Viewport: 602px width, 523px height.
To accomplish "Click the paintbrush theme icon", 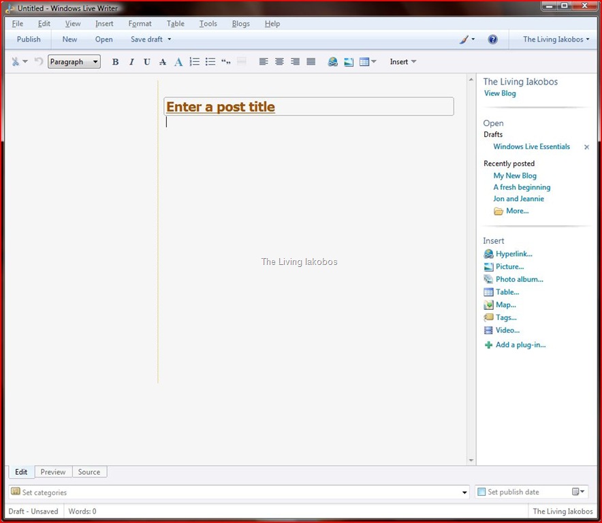I will [x=464, y=39].
